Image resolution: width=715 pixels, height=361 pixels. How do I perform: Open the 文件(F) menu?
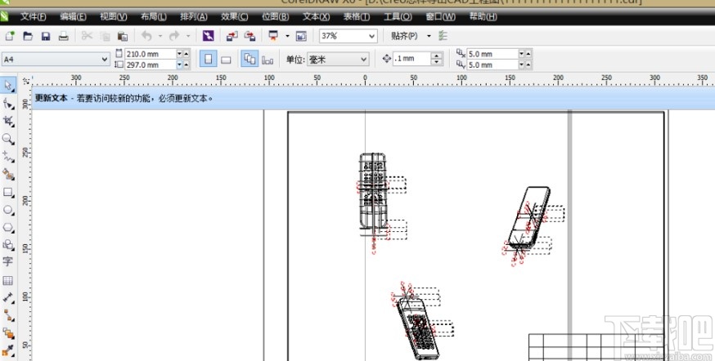pyautogui.click(x=34, y=17)
